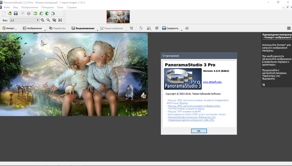Click the Импорт toolbar button
The width and height of the screenshot is (292, 166).
[x=9, y=28]
